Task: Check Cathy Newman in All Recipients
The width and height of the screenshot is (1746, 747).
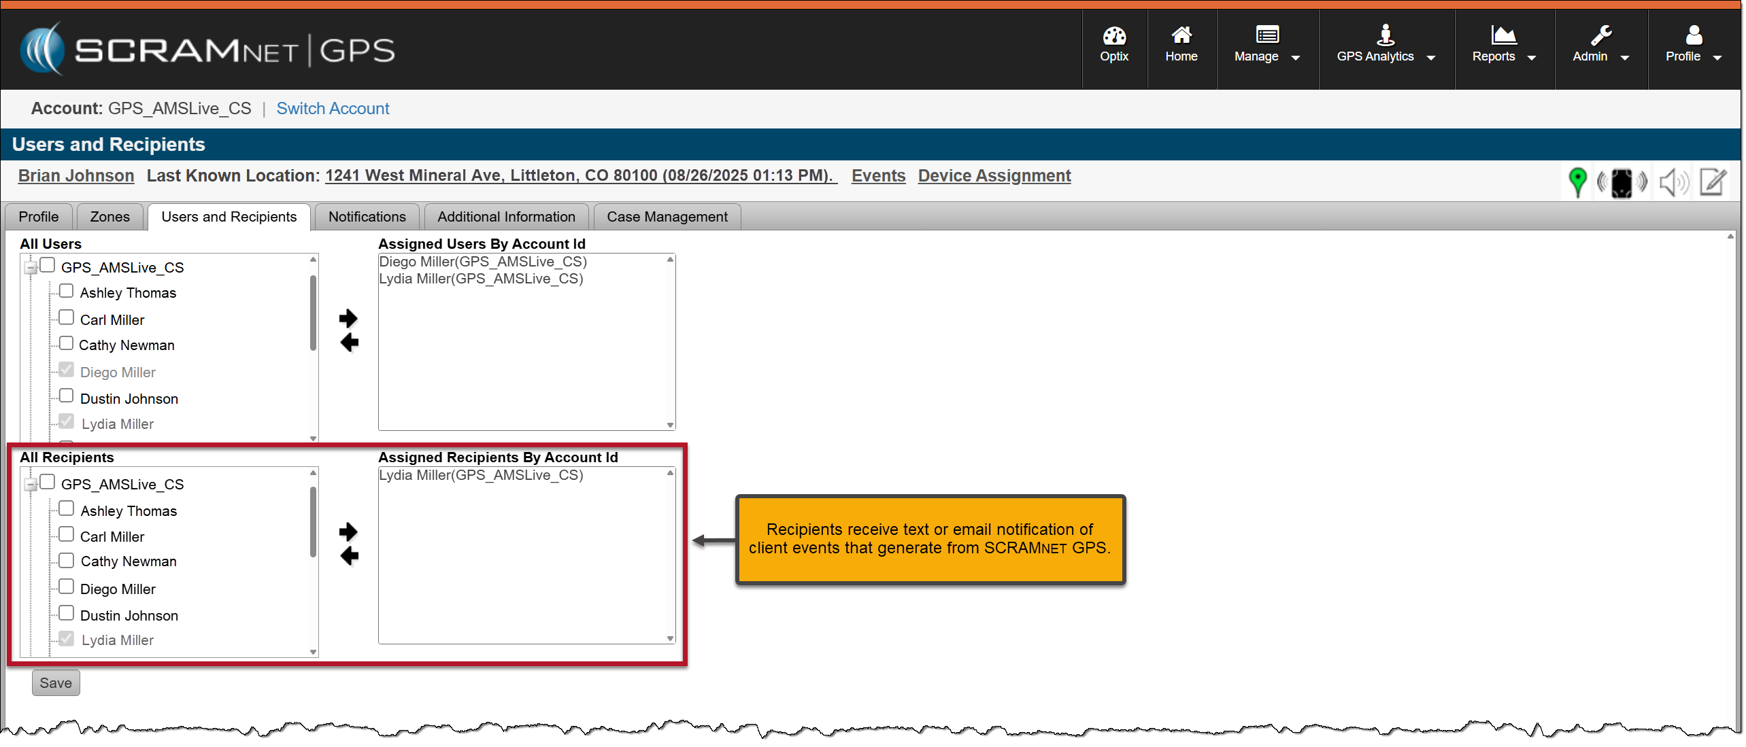Action: (x=67, y=561)
